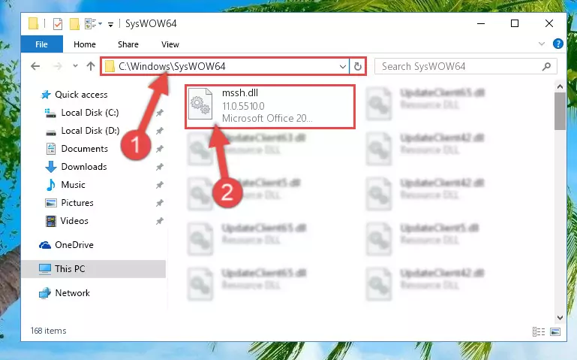Open Help with the blue question icon

click(x=557, y=44)
